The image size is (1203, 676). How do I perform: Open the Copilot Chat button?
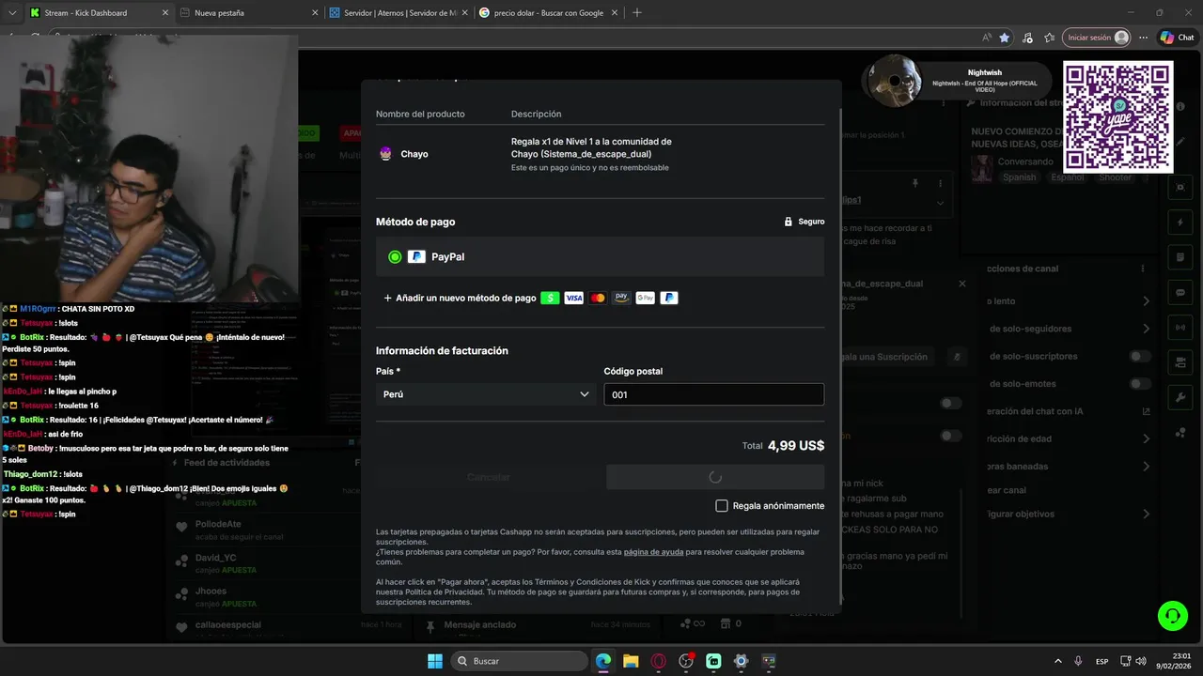coord(1178,38)
